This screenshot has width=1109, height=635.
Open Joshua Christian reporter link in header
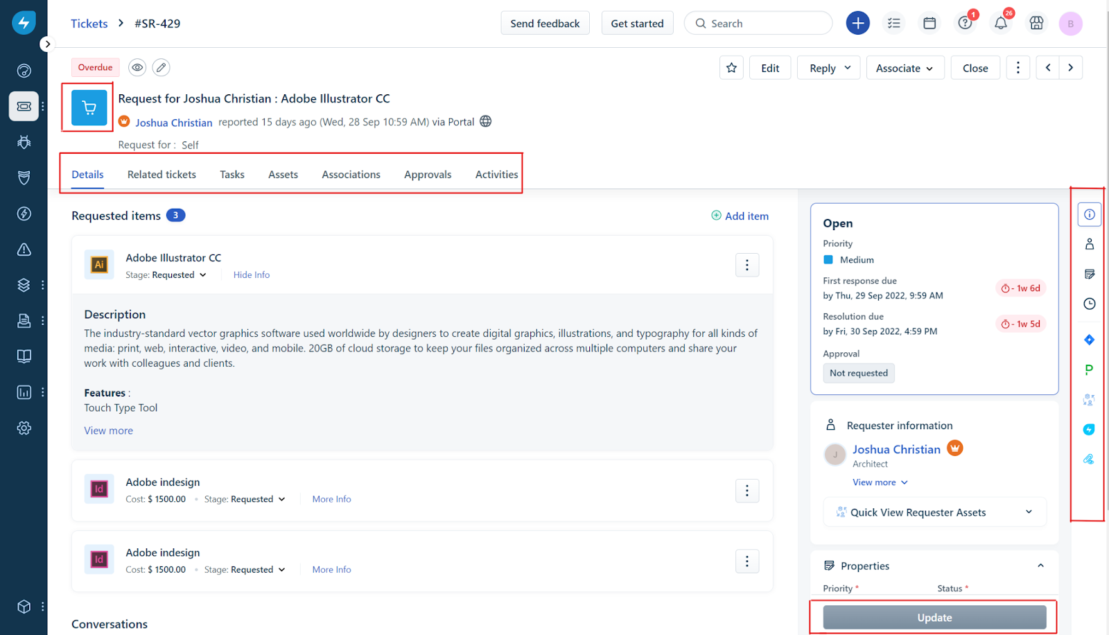tap(173, 123)
